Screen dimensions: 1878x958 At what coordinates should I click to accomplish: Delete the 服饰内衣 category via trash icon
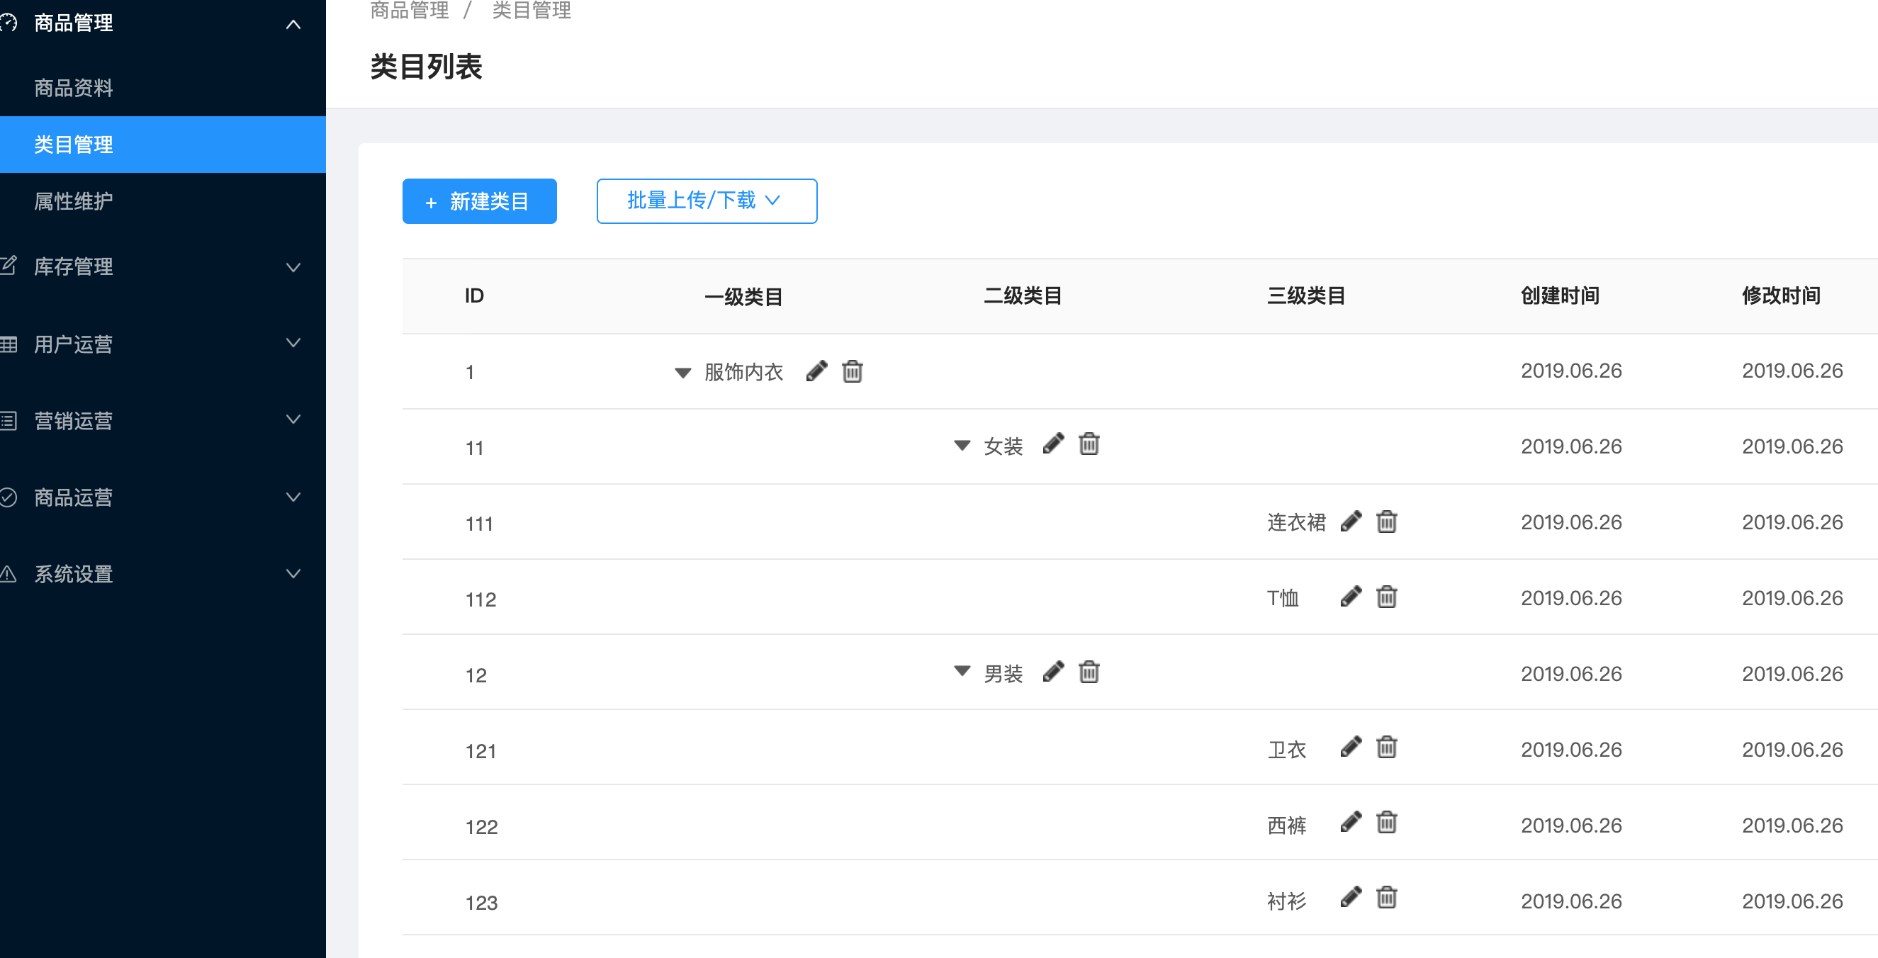[x=853, y=371]
